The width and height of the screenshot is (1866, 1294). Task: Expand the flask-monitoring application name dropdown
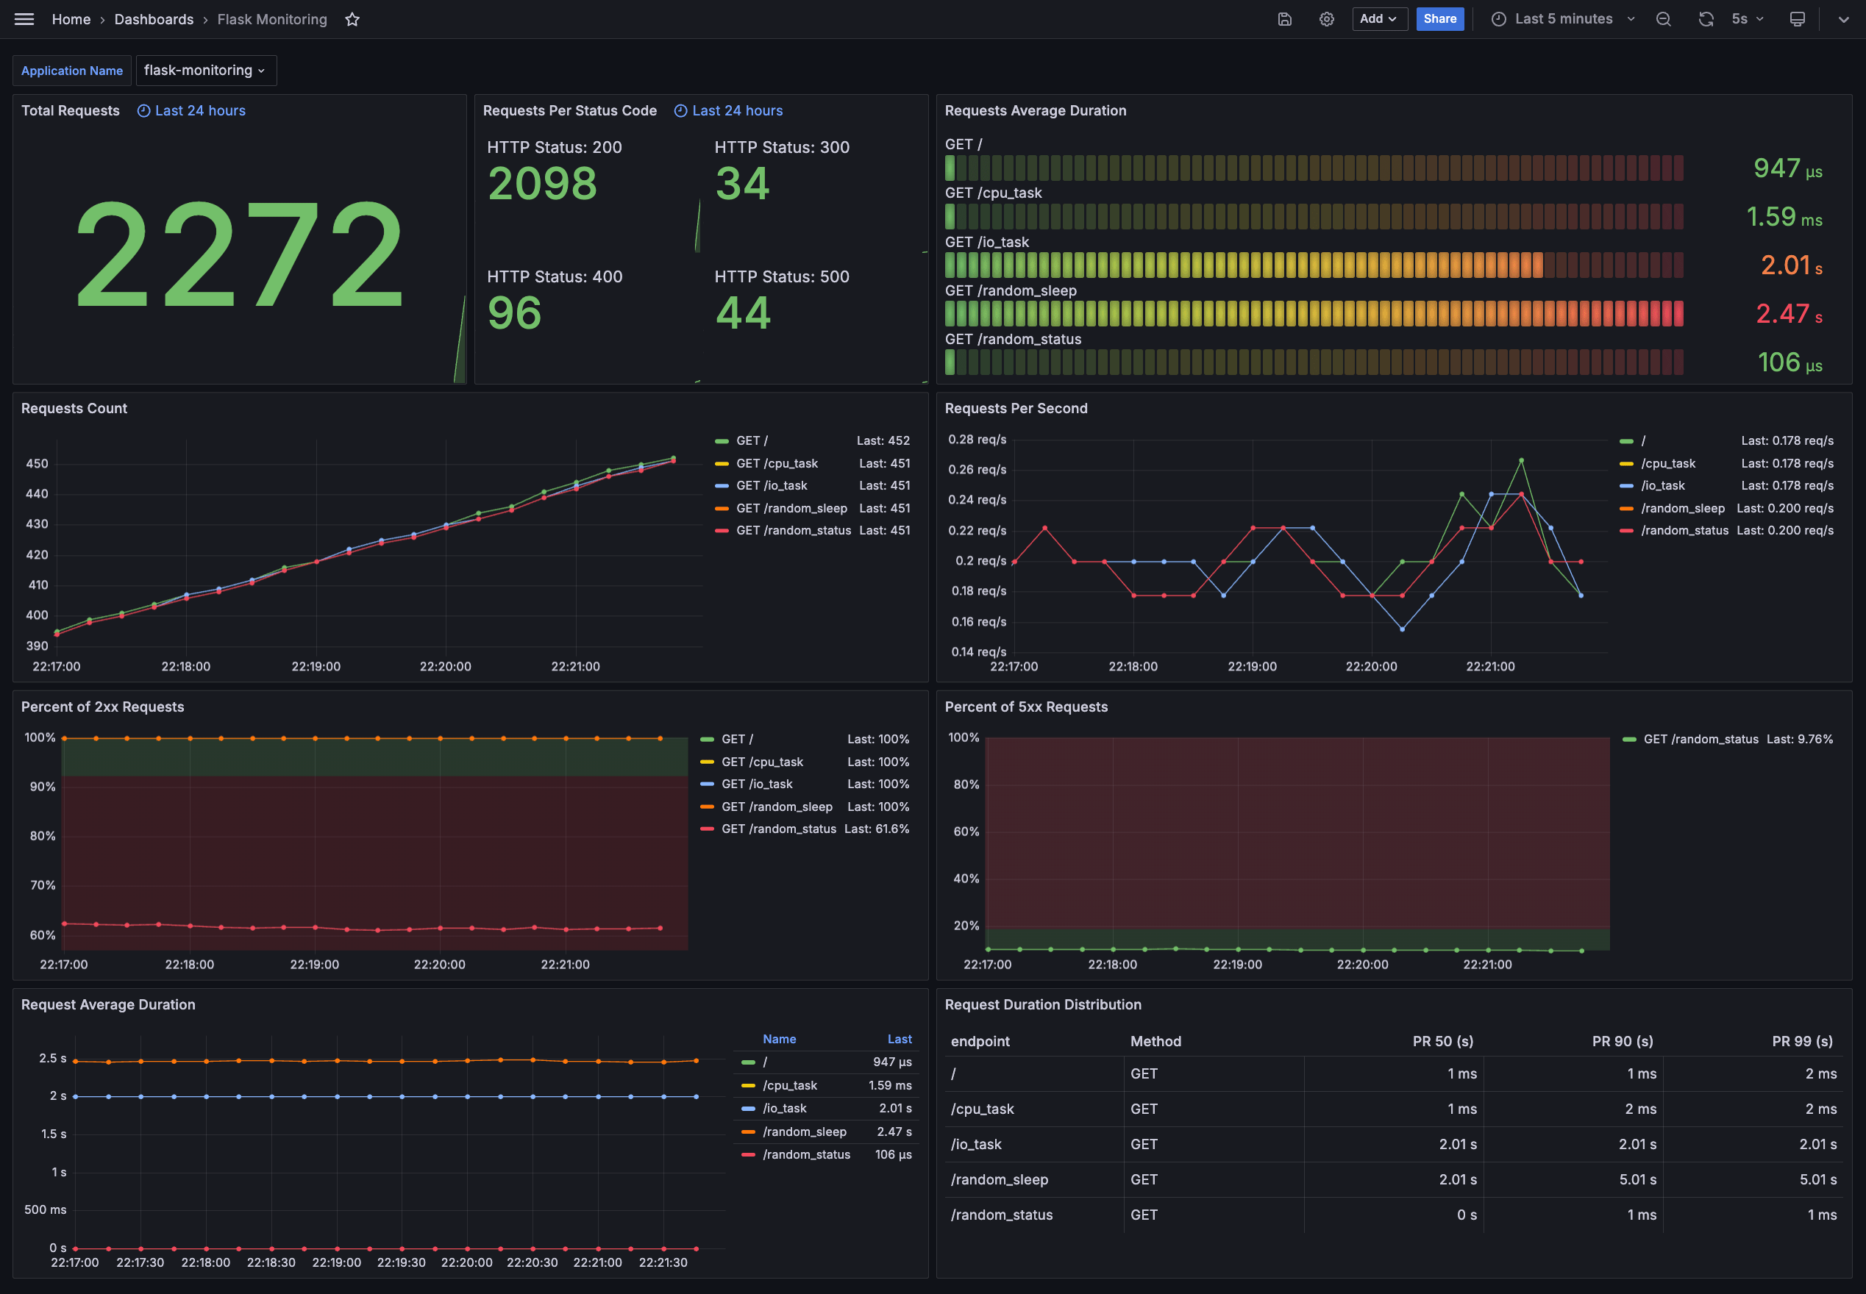(205, 71)
